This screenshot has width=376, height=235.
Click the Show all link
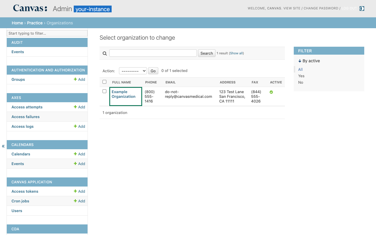pos(236,53)
